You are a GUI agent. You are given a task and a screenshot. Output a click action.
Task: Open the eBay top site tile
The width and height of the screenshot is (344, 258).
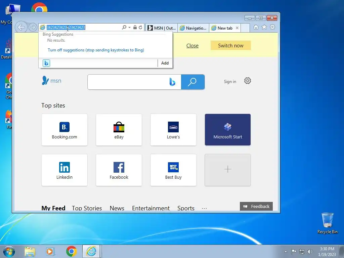click(119, 130)
